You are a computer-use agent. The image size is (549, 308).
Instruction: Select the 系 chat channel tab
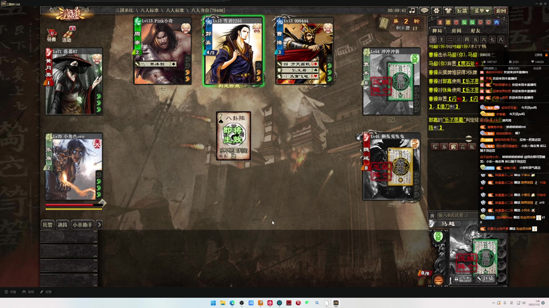pos(444,147)
